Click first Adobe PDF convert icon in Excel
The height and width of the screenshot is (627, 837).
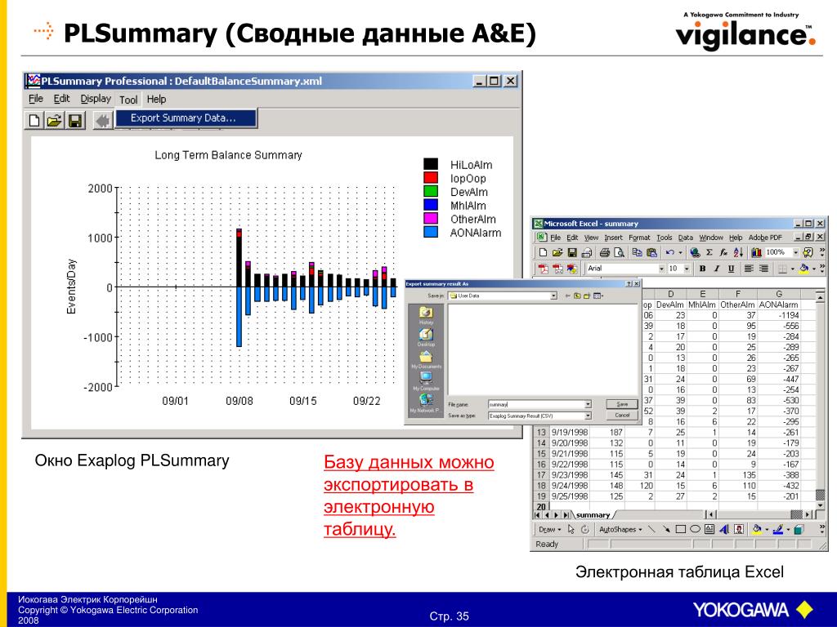tap(544, 269)
